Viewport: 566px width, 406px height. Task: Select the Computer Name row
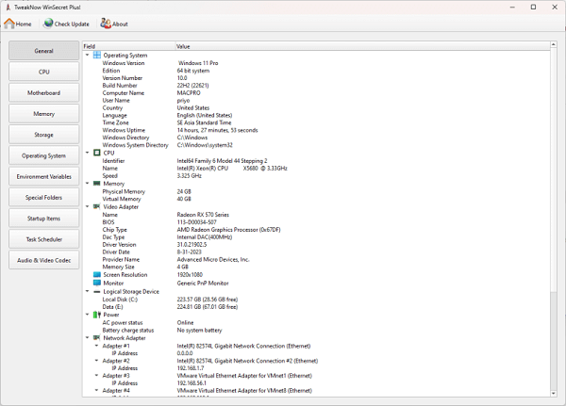316,92
